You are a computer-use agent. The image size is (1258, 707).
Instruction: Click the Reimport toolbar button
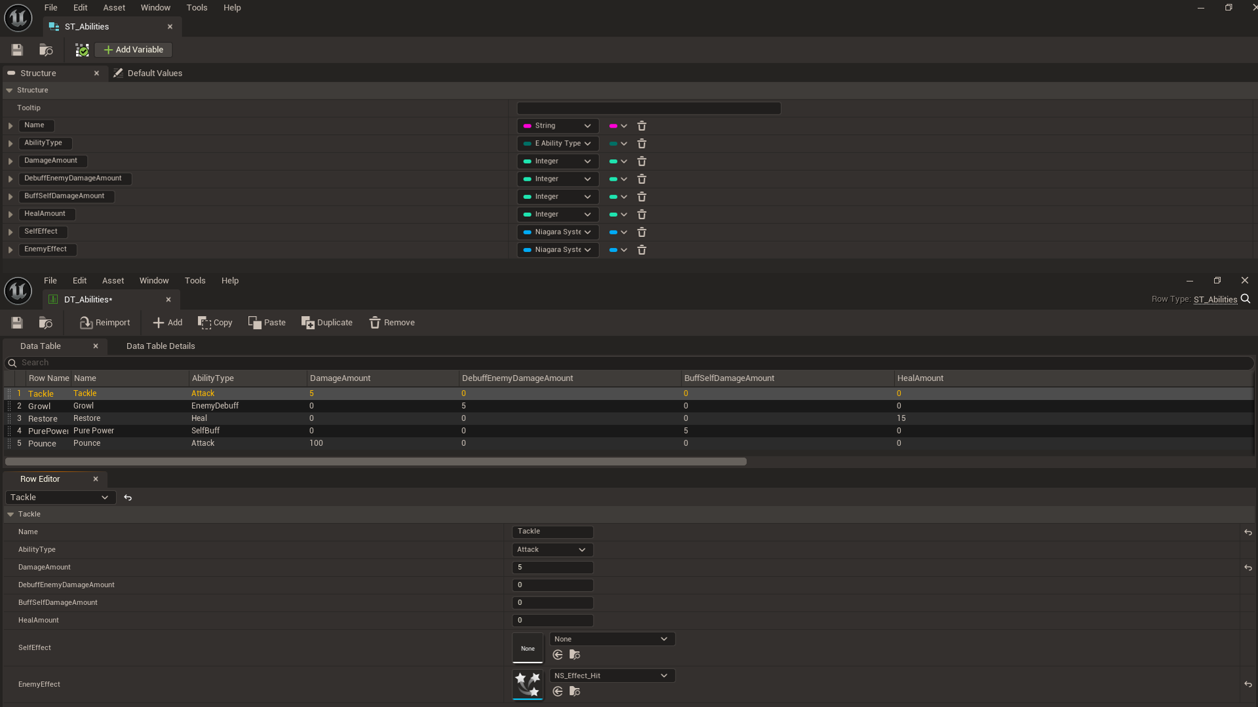(105, 323)
